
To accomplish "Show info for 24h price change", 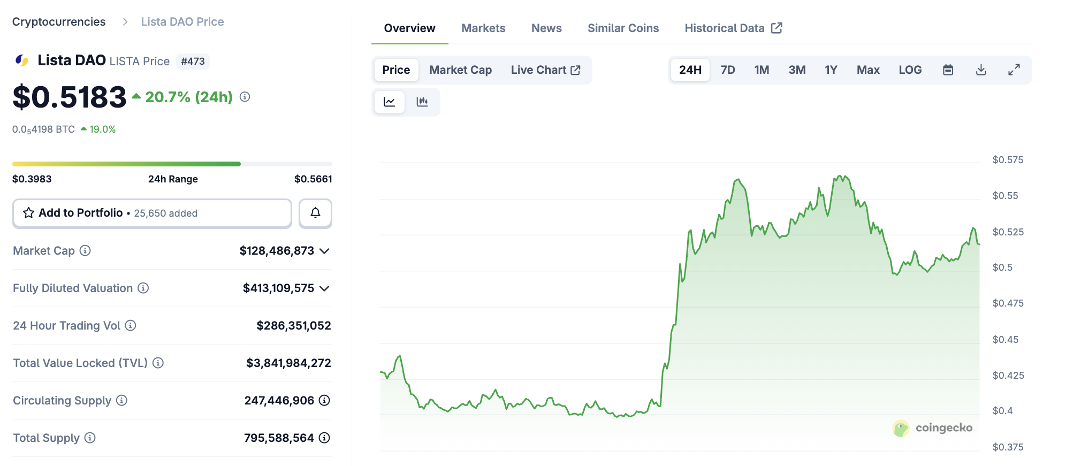I will click(245, 97).
